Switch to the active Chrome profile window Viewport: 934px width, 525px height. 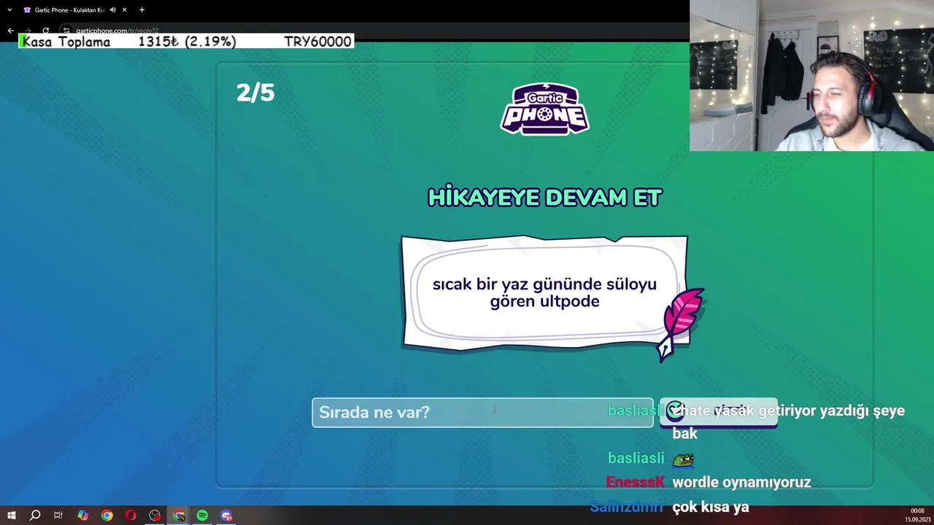[179, 516]
